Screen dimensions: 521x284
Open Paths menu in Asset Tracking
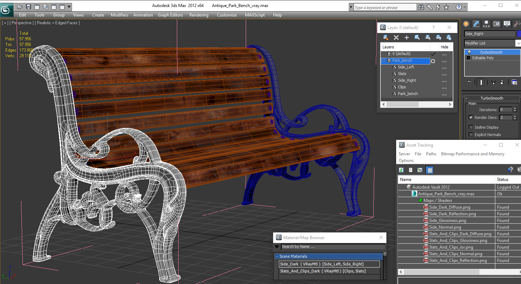point(431,154)
